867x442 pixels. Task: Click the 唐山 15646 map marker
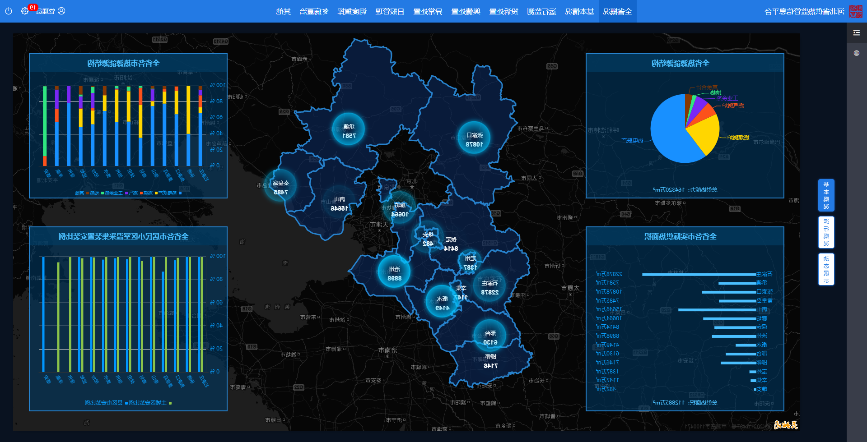coord(339,203)
